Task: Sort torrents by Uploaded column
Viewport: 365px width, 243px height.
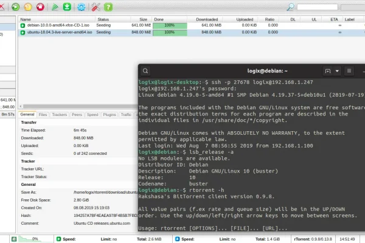Action: click(240, 19)
